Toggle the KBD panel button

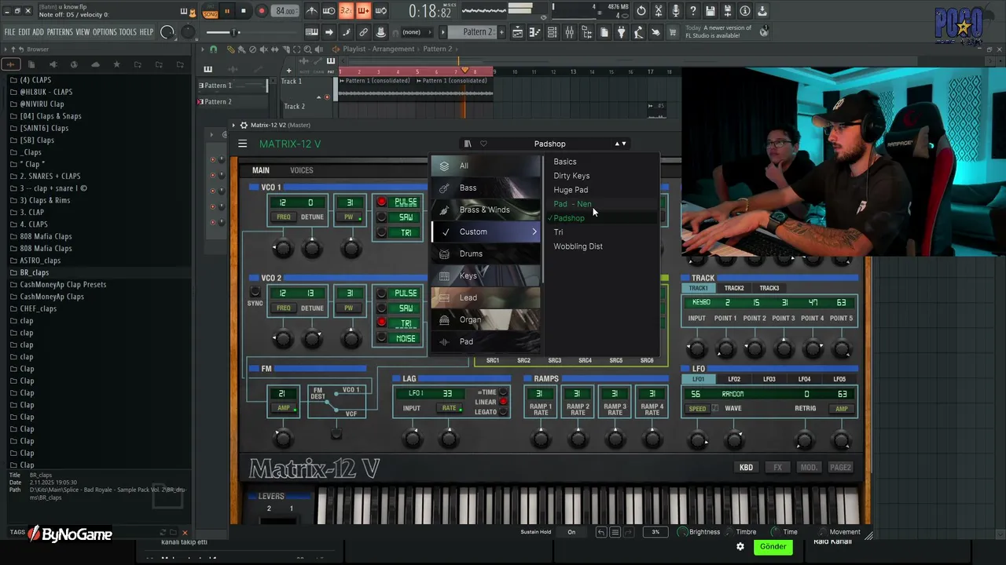click(746, 468)
